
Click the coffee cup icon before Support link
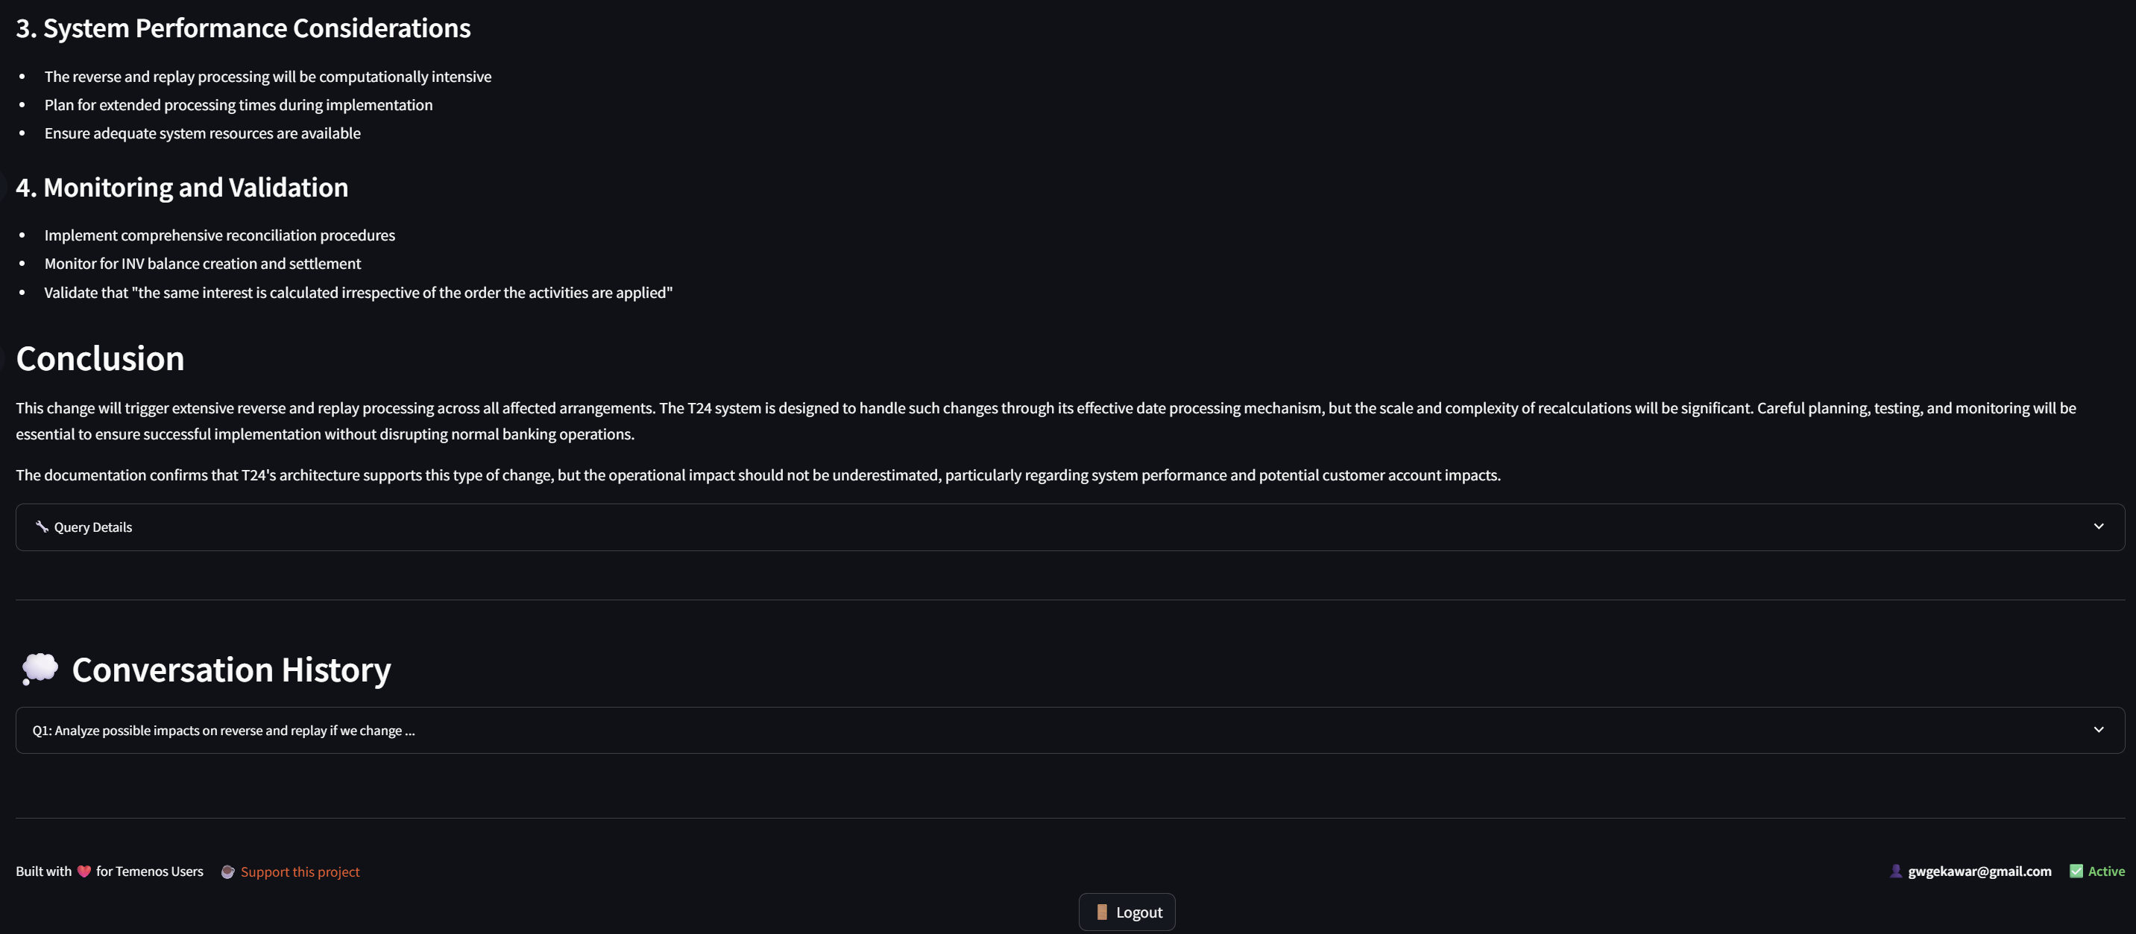(227, 872)
